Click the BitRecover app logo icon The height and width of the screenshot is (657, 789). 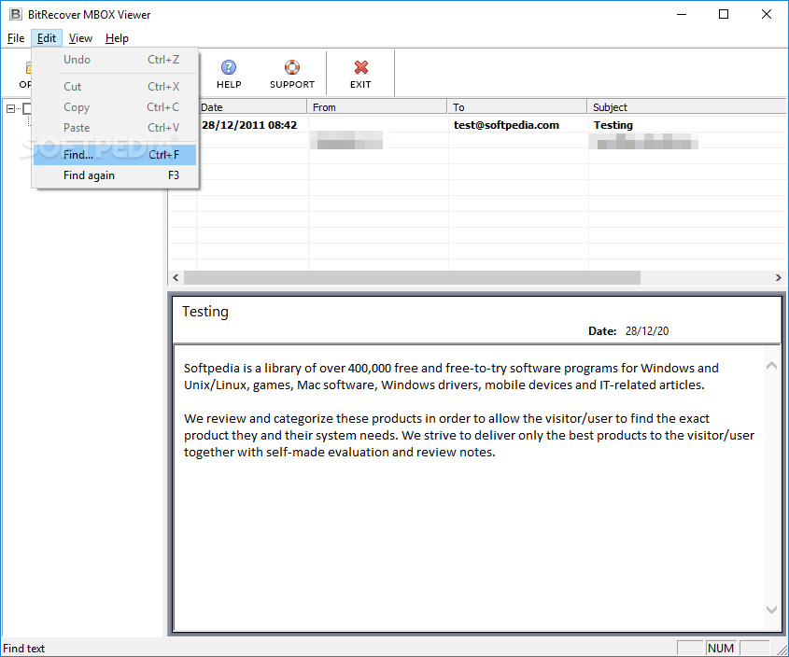16,14
